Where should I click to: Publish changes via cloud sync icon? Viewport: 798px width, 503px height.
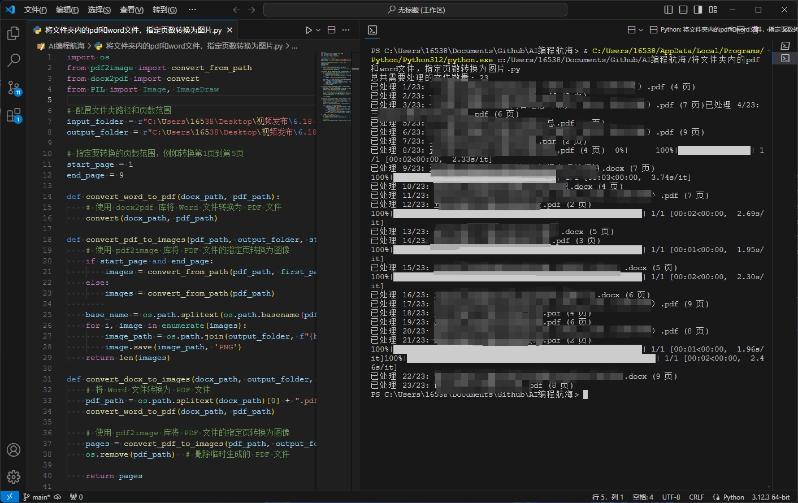tap(57, 497)
